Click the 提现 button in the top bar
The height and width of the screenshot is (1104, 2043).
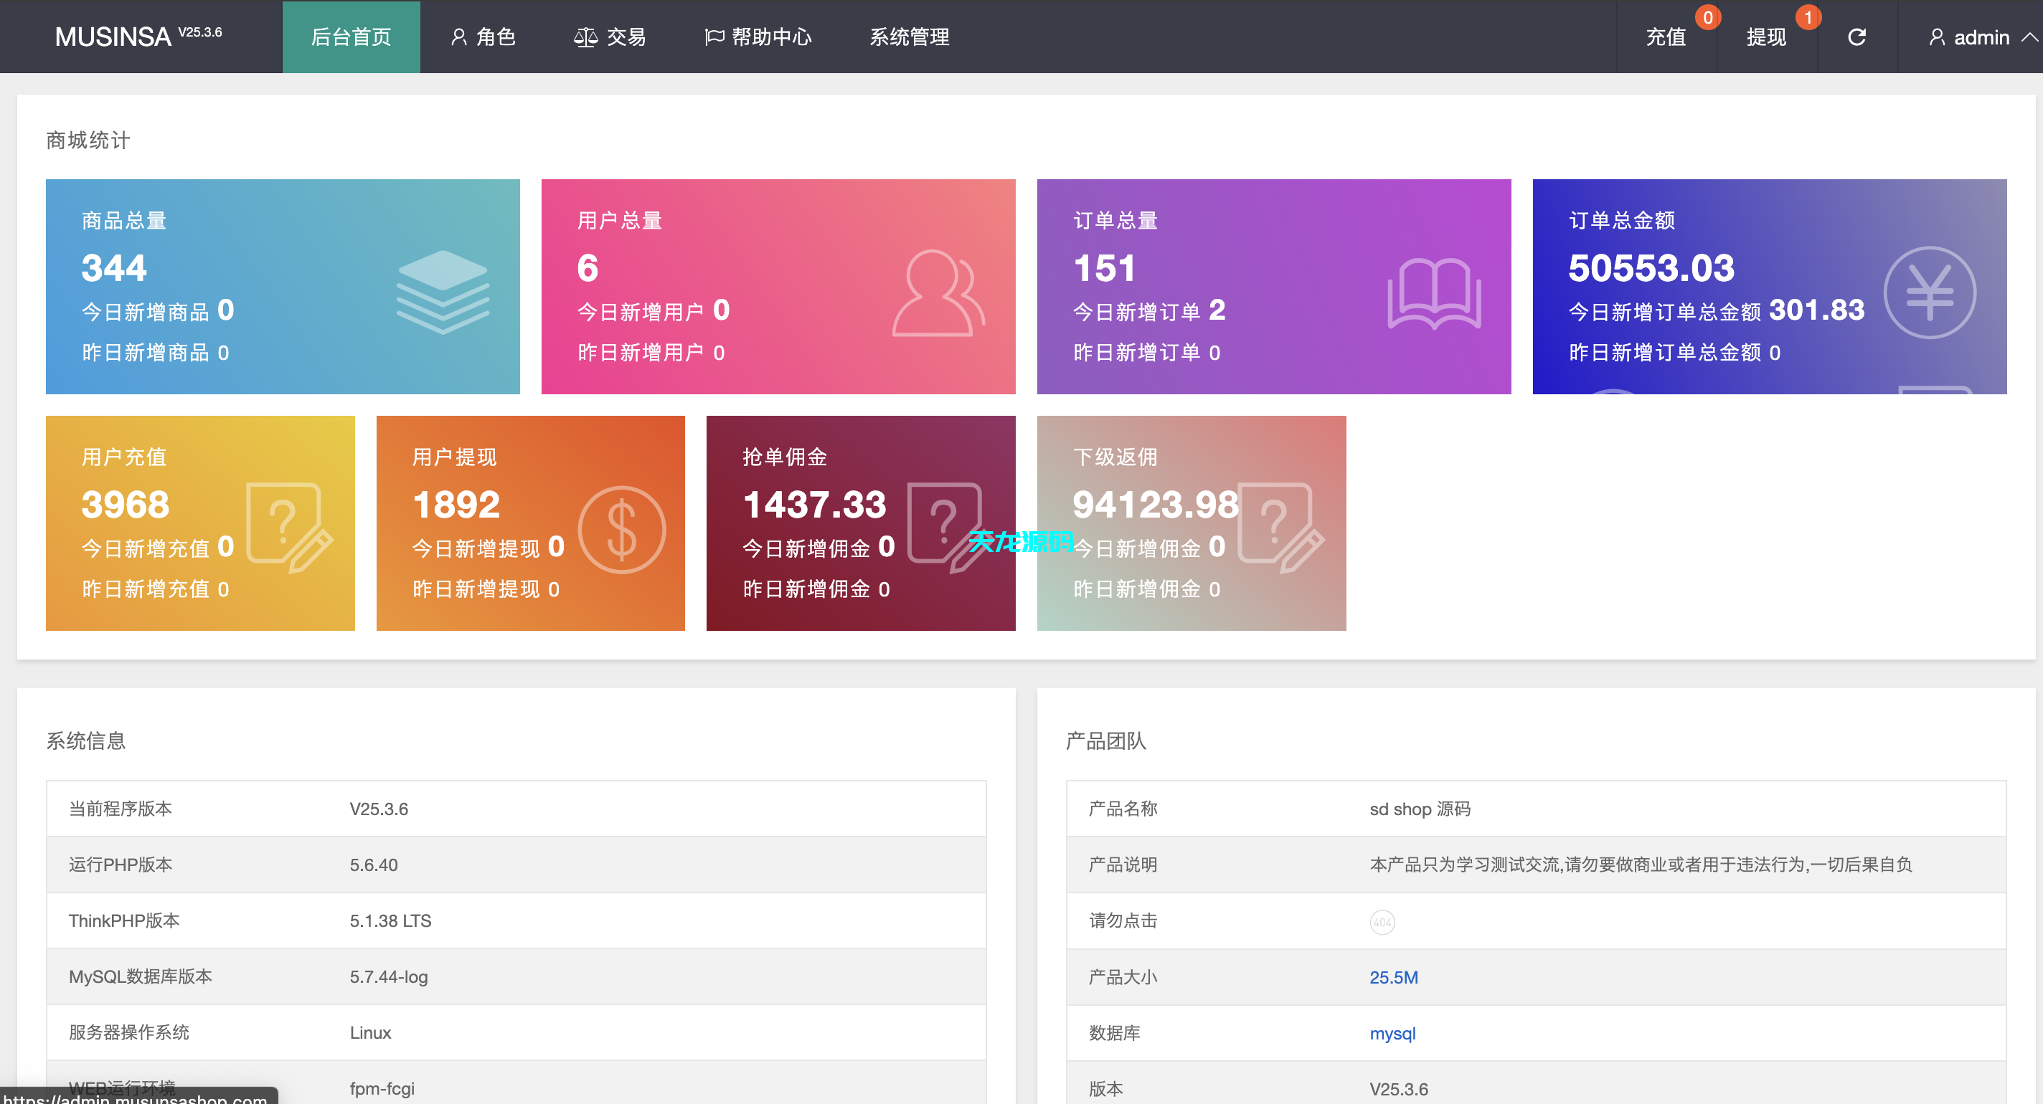coord(1767,37)
